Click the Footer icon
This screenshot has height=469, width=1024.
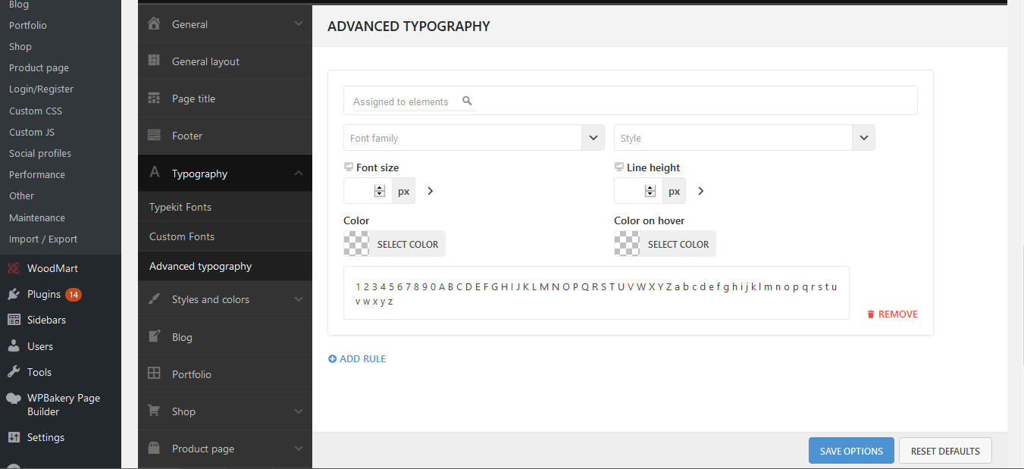[x=154, y=136]
